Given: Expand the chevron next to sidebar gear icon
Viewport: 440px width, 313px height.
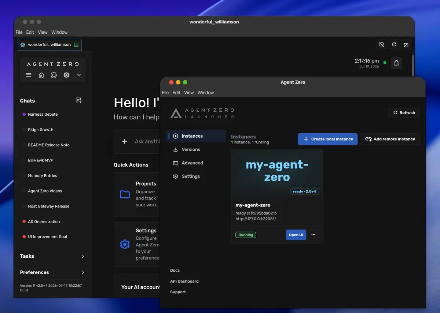Looking at the screenshot, I should [79, 75].
